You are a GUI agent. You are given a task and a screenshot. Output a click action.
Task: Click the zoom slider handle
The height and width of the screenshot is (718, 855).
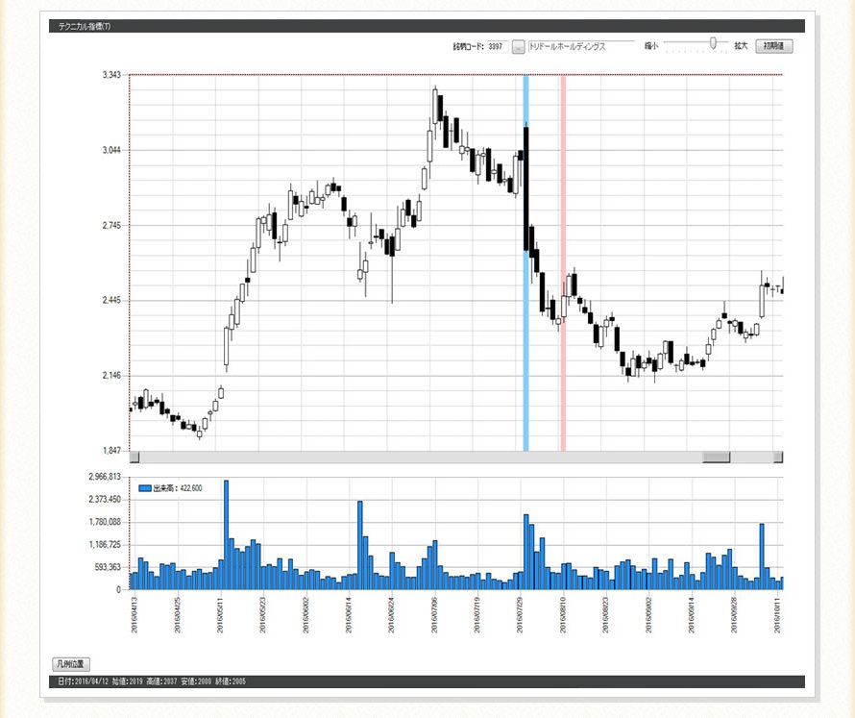tap(713, 43)
